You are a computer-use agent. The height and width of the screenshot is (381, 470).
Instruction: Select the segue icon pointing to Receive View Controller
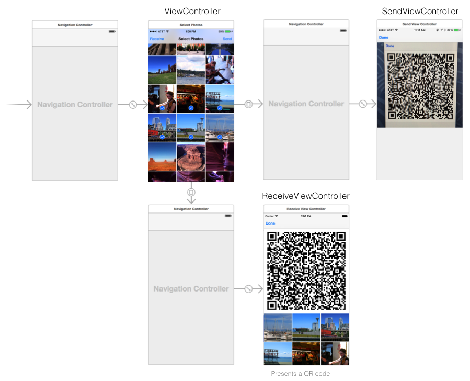tap(248, 289)
